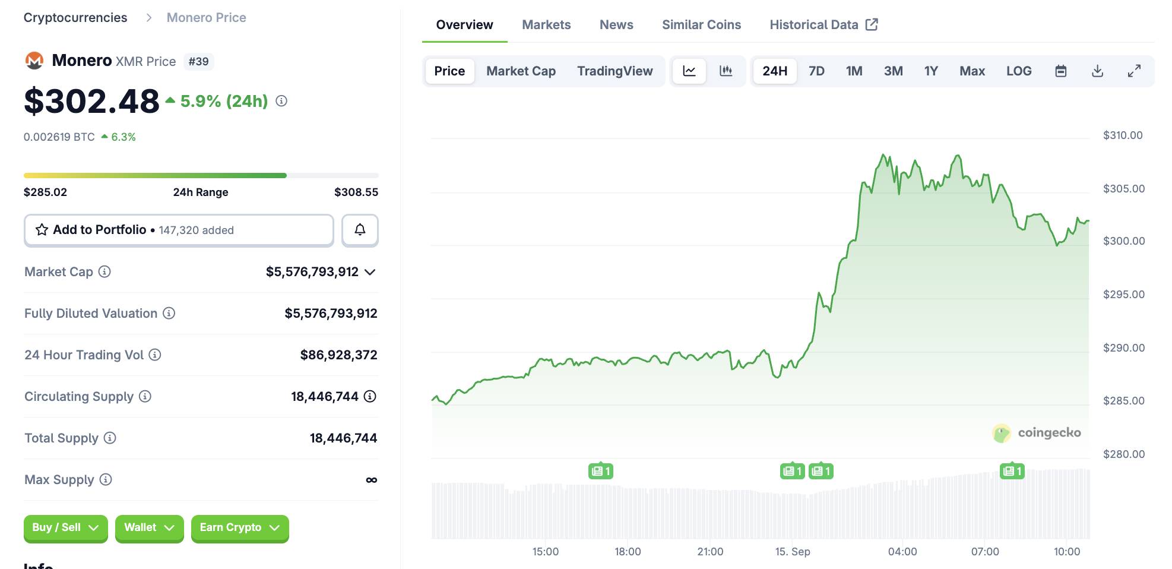
Task: Click the $86,928,372 trading volume value
Action: point(338,355)
